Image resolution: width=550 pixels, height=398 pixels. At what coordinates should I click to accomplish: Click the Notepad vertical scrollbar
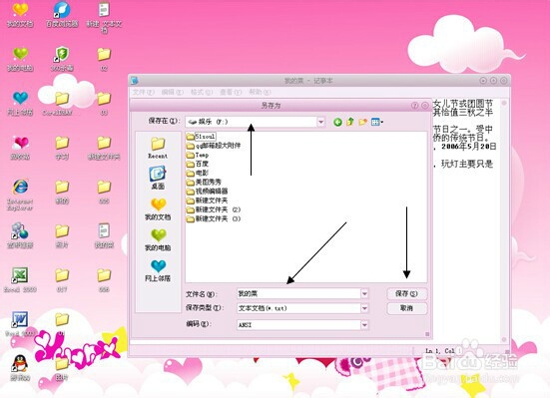point(504,220)
